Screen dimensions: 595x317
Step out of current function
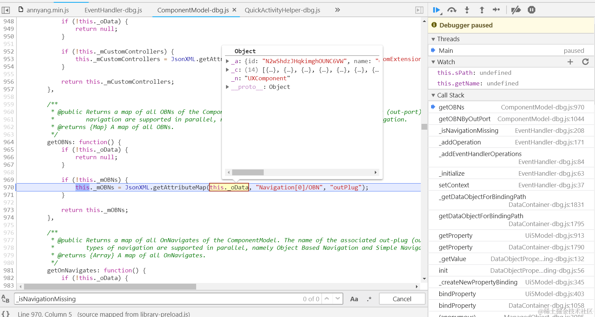[482, 10]
